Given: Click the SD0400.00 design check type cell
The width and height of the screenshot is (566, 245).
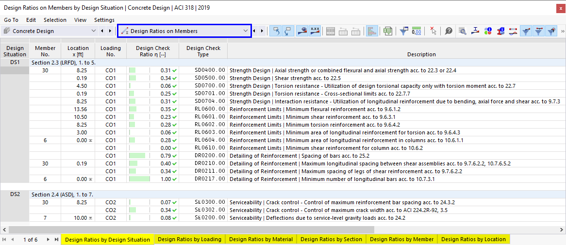Looking at the screenshot, I should [x=203, y=70].
